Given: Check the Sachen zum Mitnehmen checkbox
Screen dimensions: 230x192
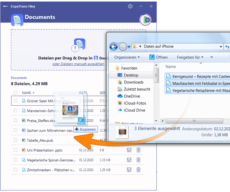Looking at the screenshot, I should coord(15,130).
